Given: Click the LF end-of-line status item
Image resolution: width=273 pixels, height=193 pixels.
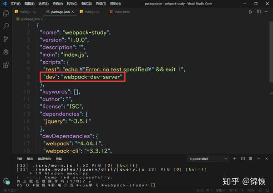Looking at the screenshot, I should coord(242,190).
